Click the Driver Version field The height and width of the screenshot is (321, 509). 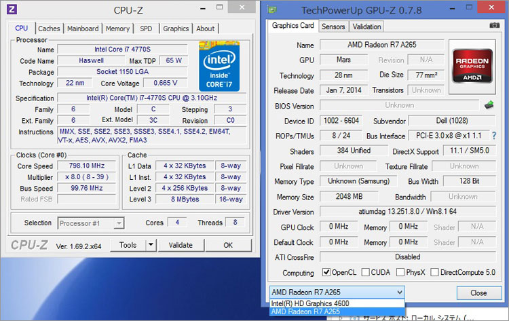click(x=408, y=212)
